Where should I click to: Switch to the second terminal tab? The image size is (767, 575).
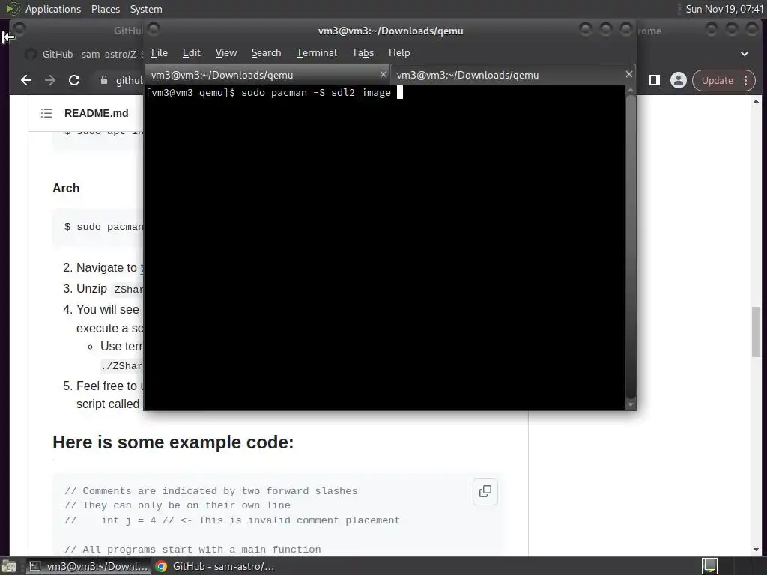[x=512, y=75]
